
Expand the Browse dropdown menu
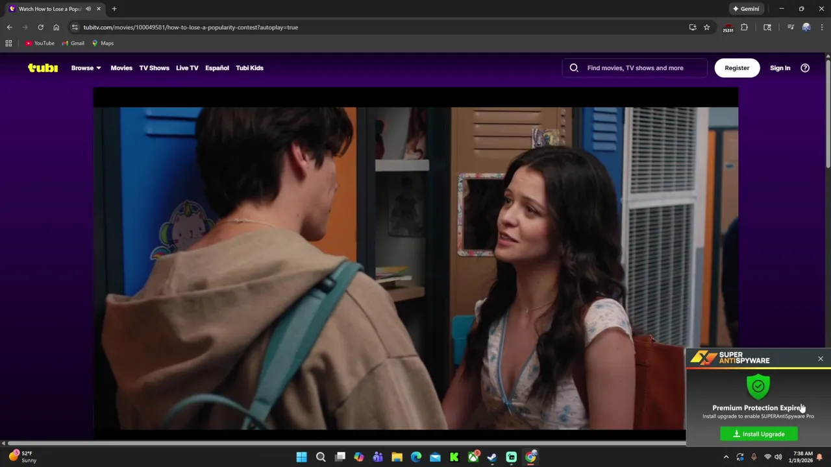tap(86, 67)
